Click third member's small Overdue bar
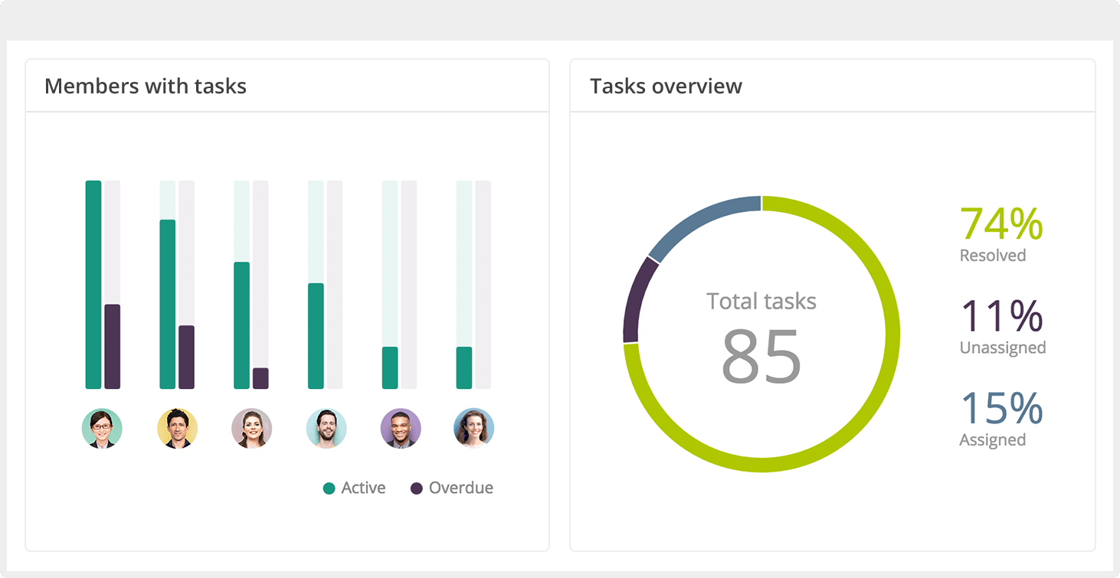Image resolution: width=1120 pixels, height=578 pixels. point(260,378)
